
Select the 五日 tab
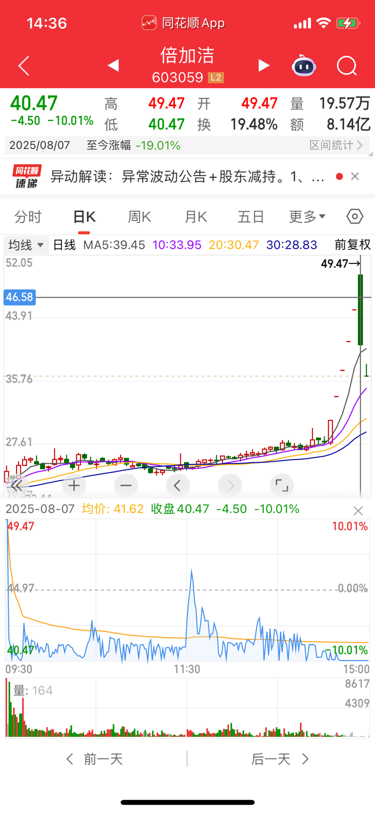click(x=251, y=217)
